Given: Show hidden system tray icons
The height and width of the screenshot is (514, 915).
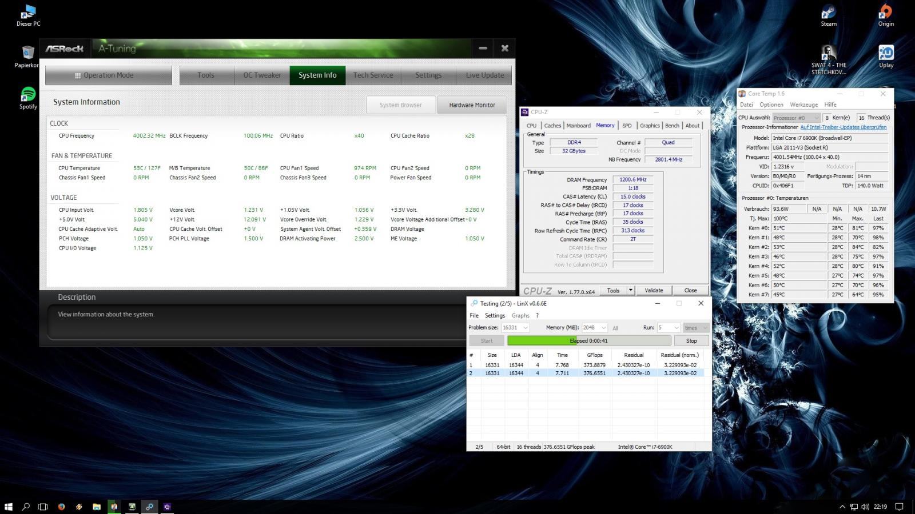Looking at the screenshot, I should point(842,507).
